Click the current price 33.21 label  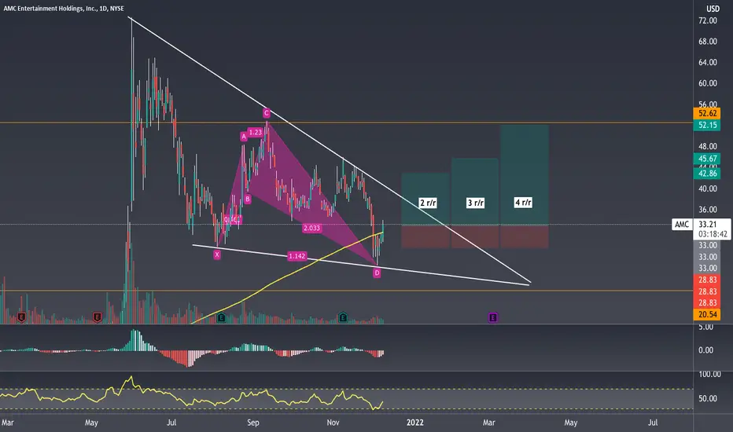pos(708,224)
